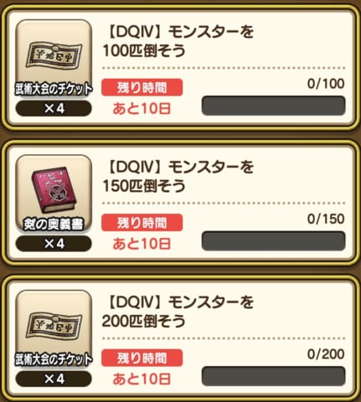
Task: Click the 残り時間 red tag in 200-monster mission
Action: coord(142,358)
